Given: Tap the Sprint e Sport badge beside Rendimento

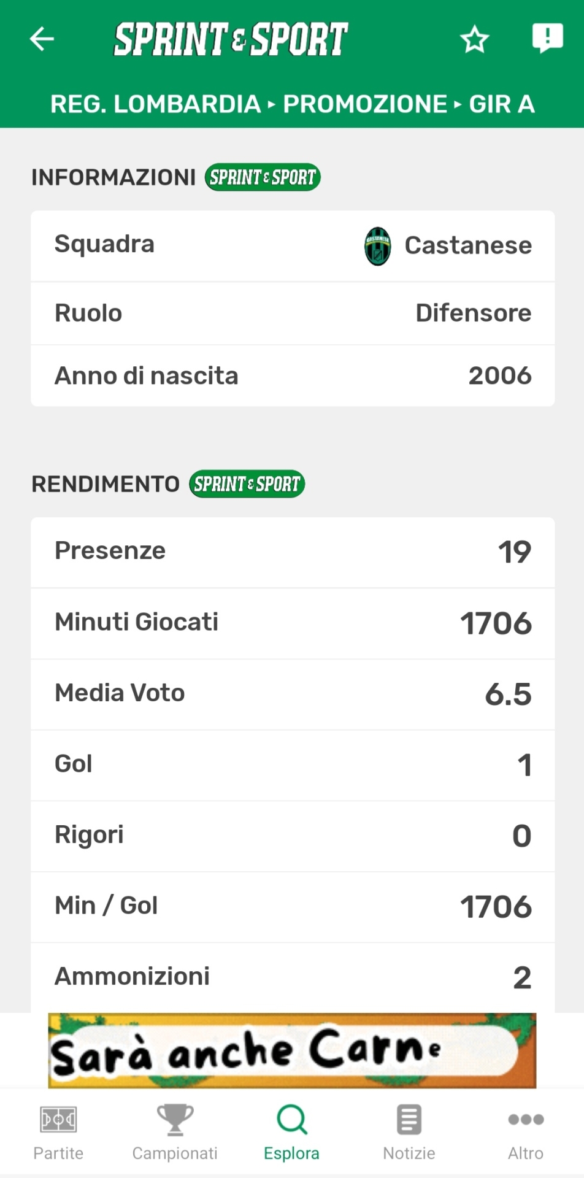Looking at the screenshot, I should pos(247,484).
